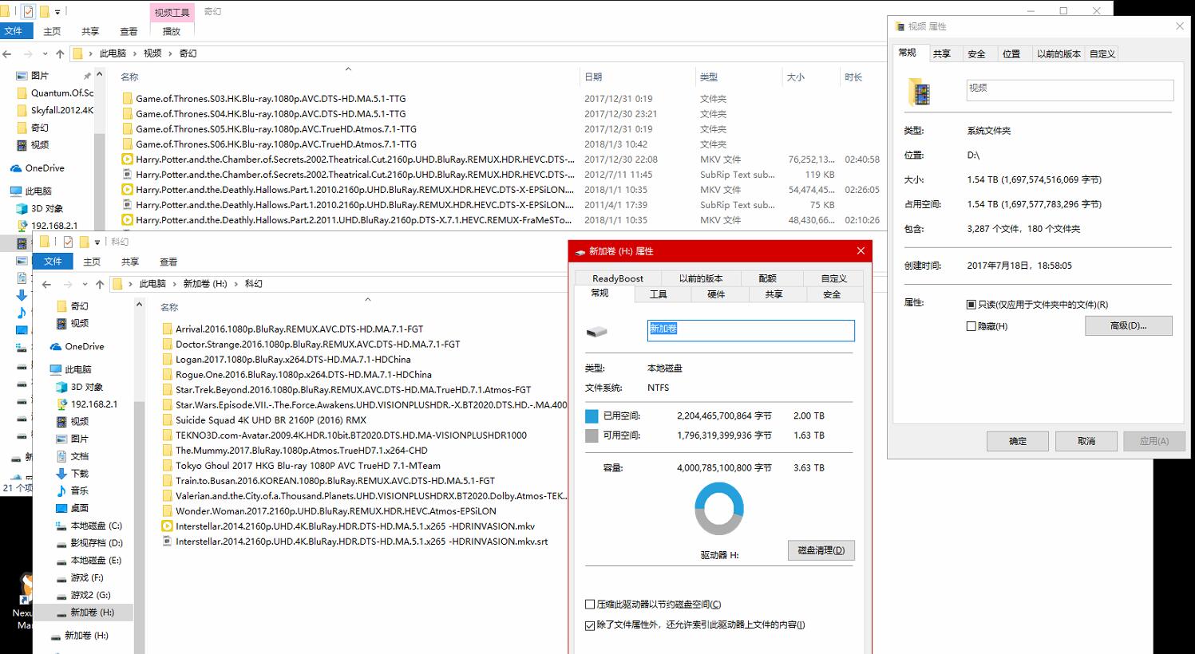Image resolution: width=1195 pixels, height=654 pixels.
Task: Click the video folder icon in 视频 属性
Action: pyautogui.click(x=919, y=92)
